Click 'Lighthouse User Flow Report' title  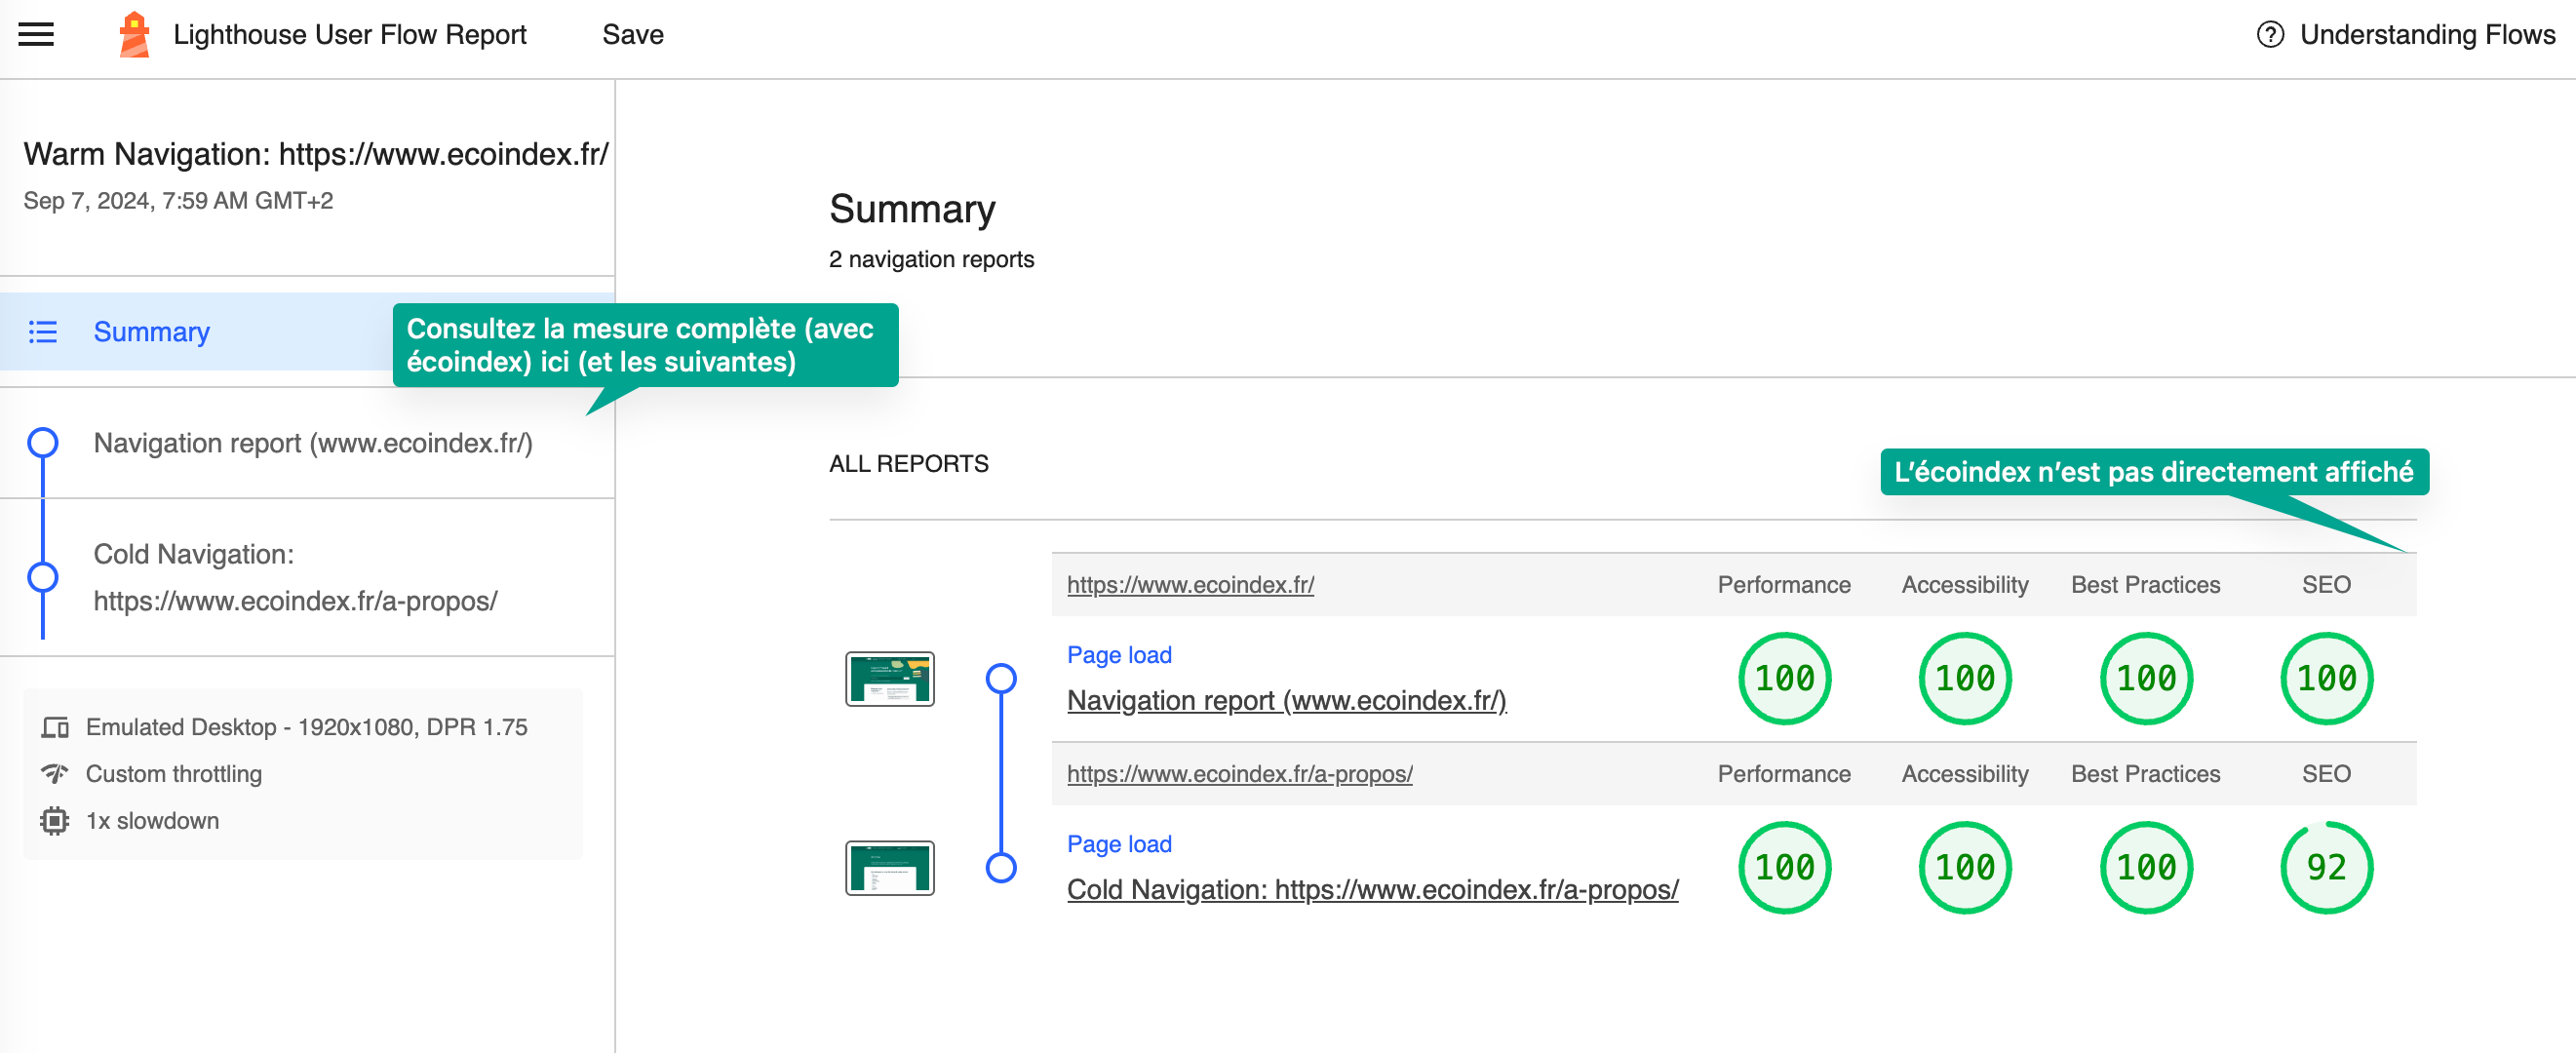click(349, 34)
